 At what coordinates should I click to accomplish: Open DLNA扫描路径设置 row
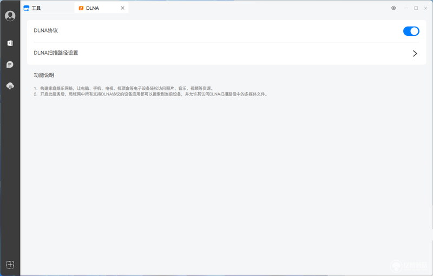click(x=226, y=53)
